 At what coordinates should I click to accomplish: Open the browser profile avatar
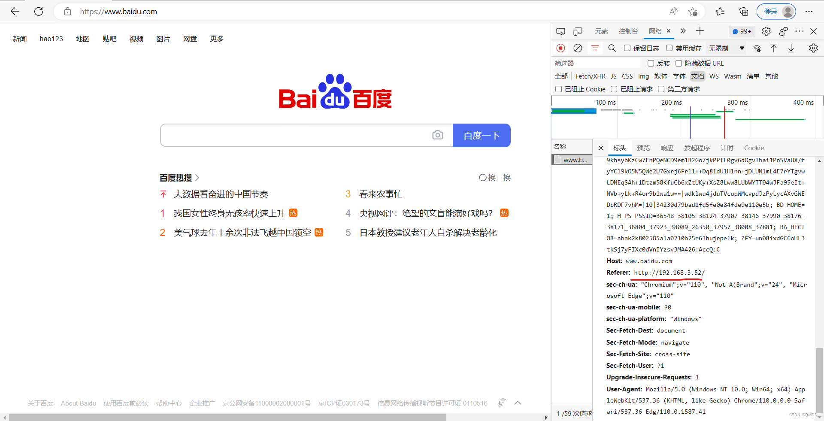click(788, 12)
